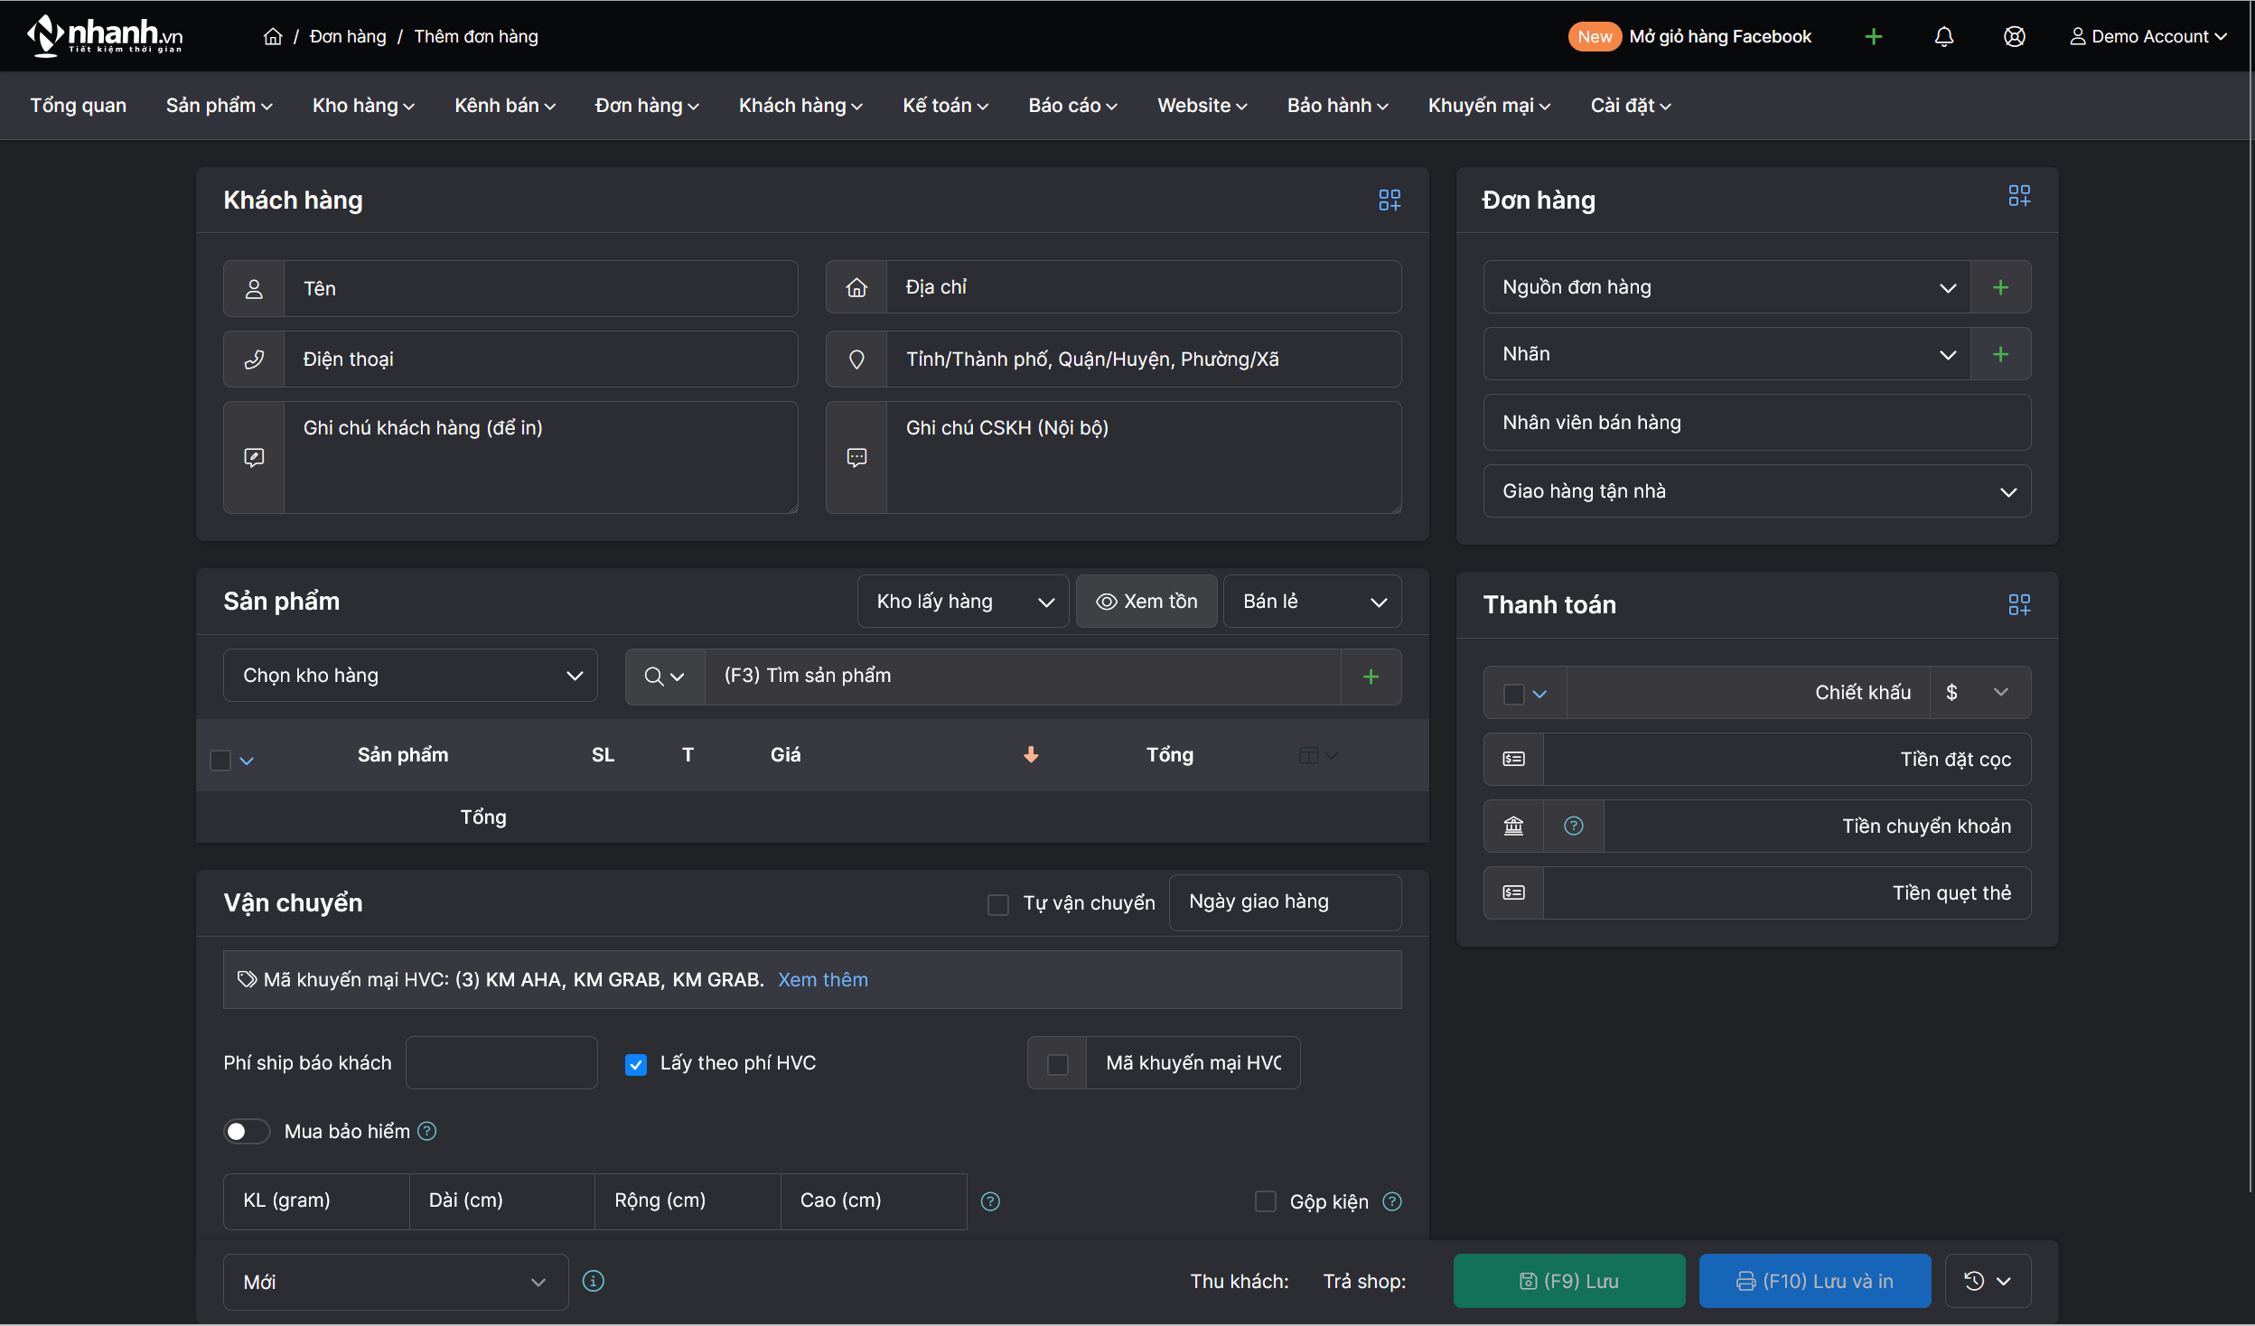The image size is (2255, 1326).
Task: Click the green plus icon in the top bar
Action: pyautogui.click(x=1874, y=36)
